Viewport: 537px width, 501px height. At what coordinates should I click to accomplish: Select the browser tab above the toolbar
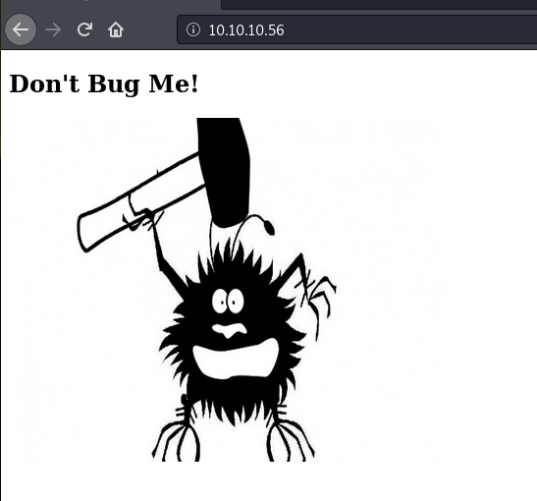pos(111,4)
